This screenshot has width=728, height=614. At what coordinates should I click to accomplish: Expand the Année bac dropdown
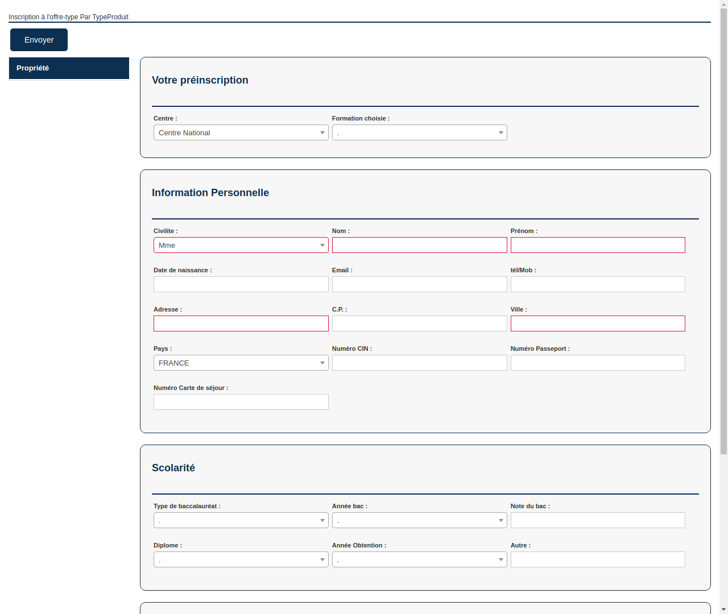[419, 520]
